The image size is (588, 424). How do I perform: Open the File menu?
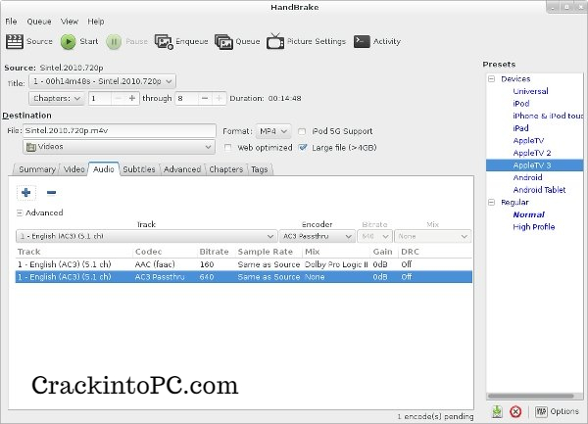click(x=11, y=22)
